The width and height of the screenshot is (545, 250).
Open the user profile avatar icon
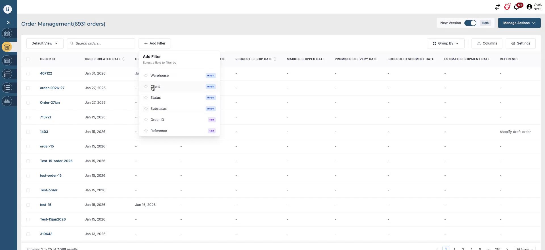tap(529, 7)
